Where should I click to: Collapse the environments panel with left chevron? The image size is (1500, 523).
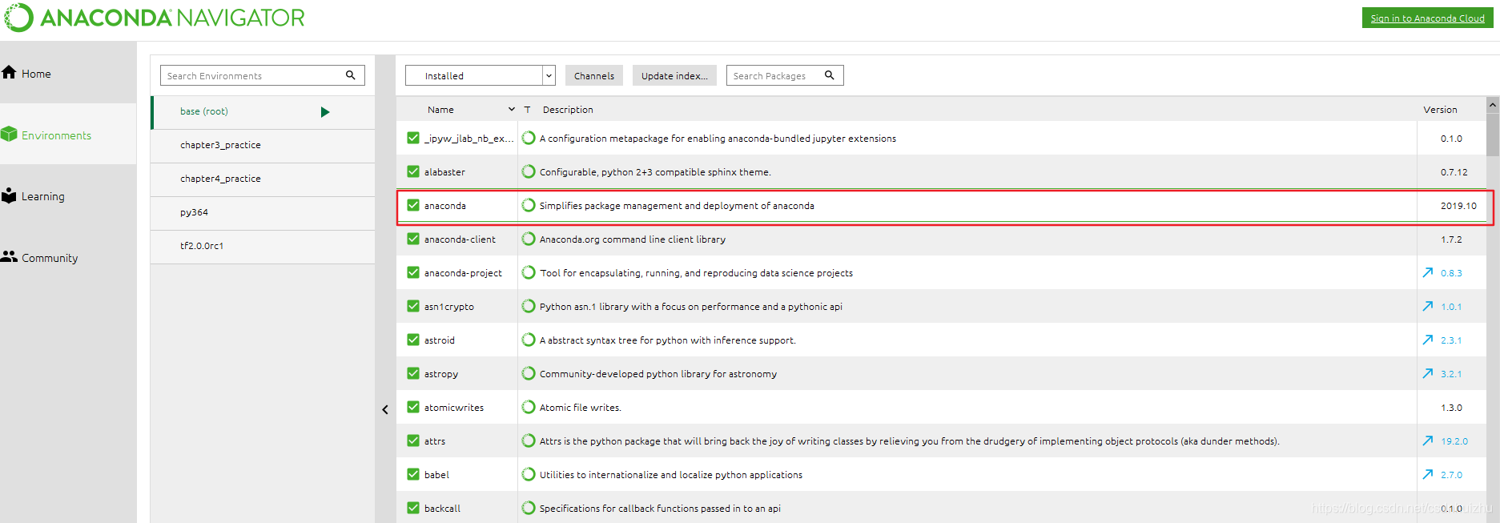point(385,409)
